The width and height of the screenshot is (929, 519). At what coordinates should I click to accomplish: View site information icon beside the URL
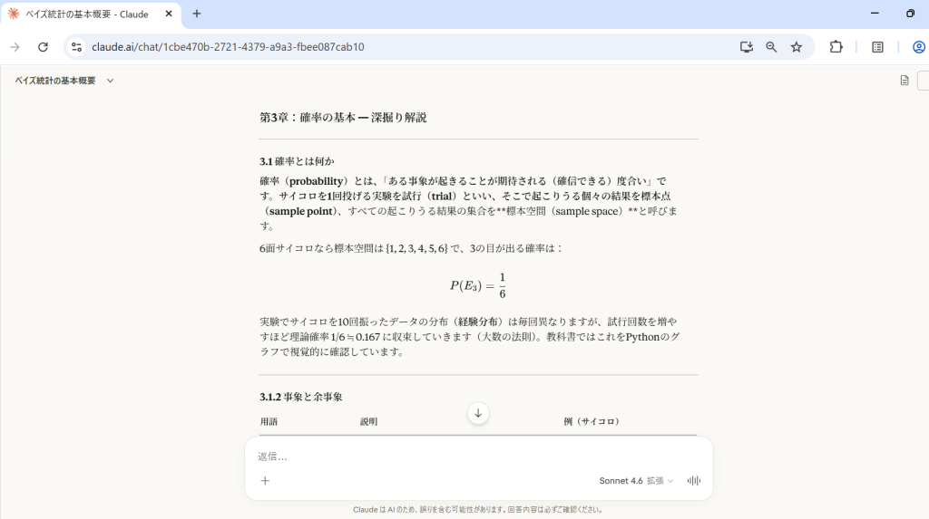tap(77, 47)
